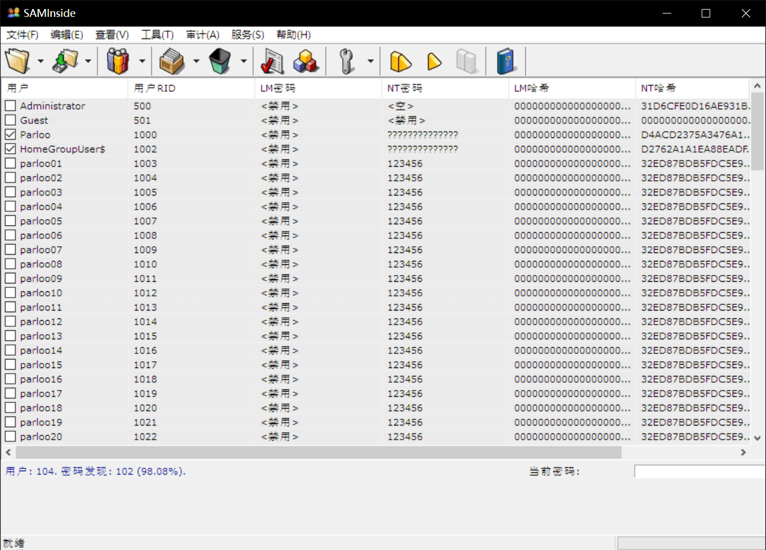
Task: Click the colored cubes icon
Action: point(305,61)
